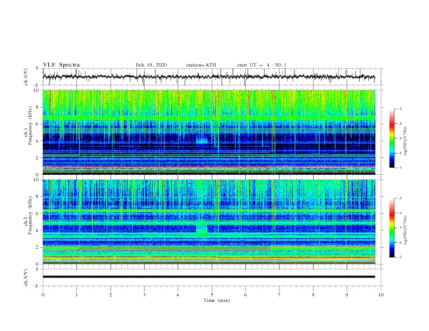Click the "0" tick on the time axis

[43, 295]
